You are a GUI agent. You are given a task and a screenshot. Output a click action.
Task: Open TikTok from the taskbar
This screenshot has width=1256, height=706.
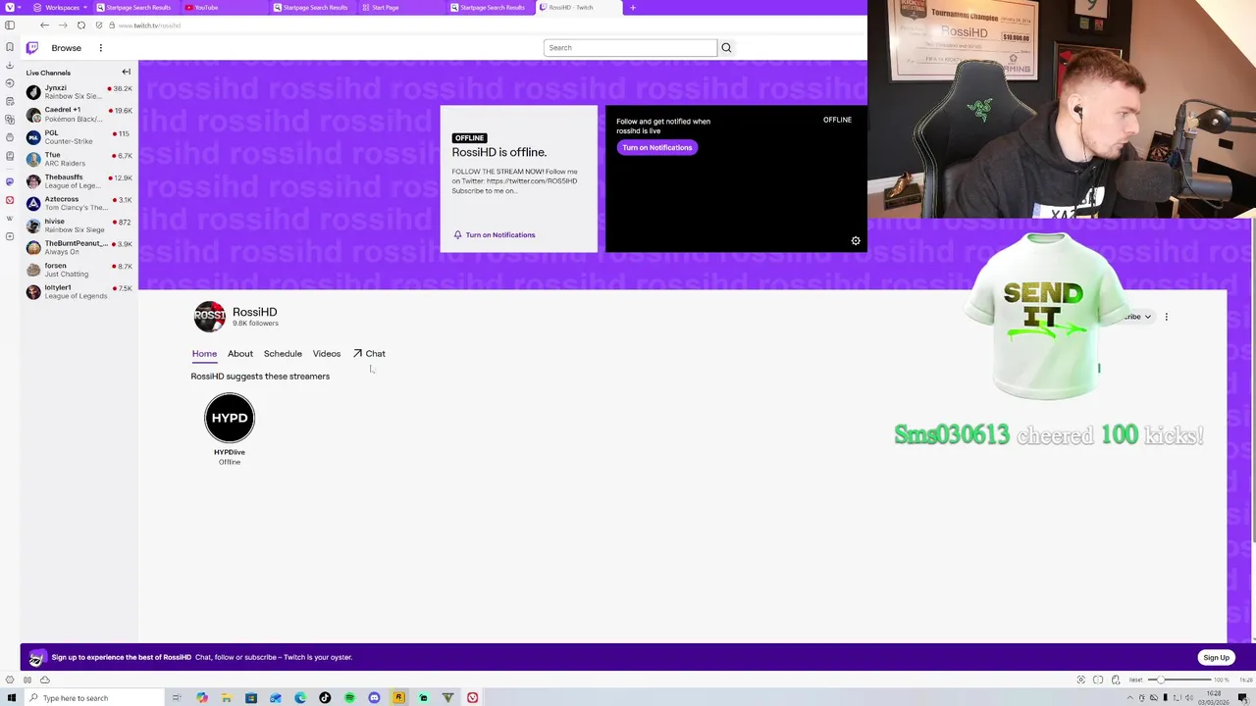point(325,697)
